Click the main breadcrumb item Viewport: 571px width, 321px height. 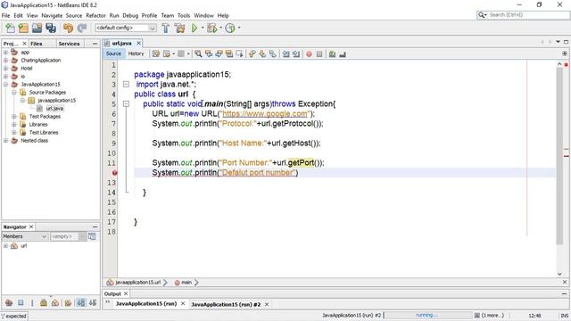186,283
